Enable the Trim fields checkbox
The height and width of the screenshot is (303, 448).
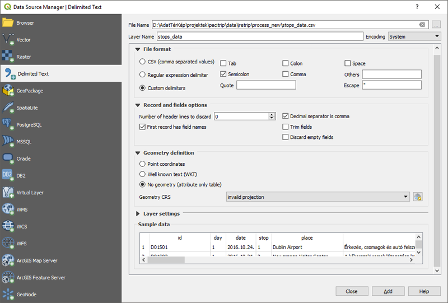285,127
